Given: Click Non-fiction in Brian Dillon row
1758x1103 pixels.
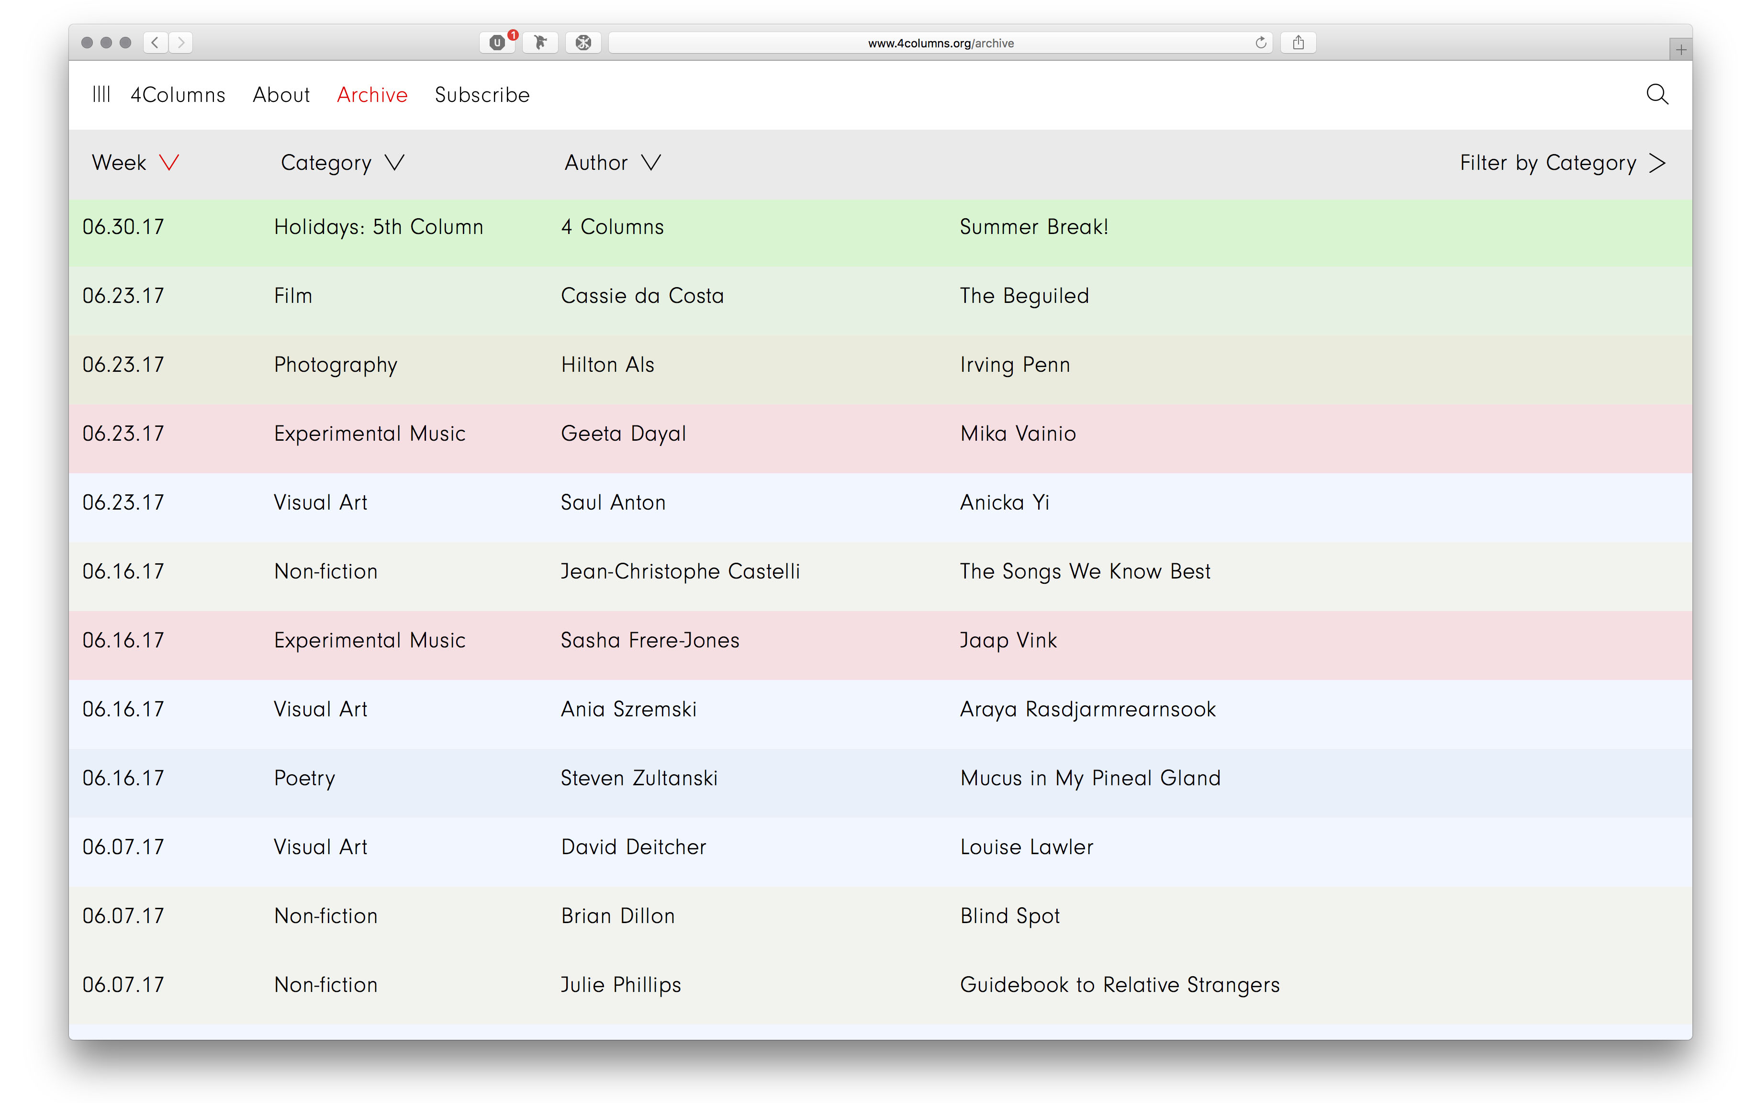Looking at the screenshot, I should (x=325, y=916).
